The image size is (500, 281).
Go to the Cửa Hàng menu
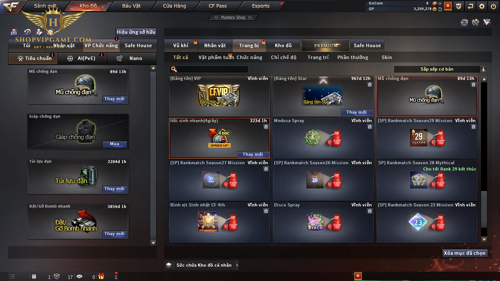click(x=174, y=6)
